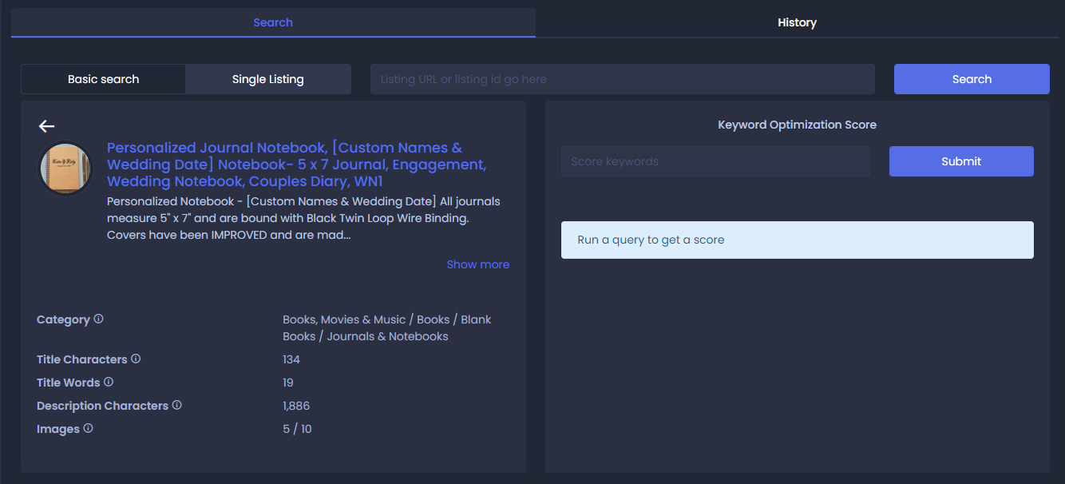Click the info icon next to Category

(99, 319)
